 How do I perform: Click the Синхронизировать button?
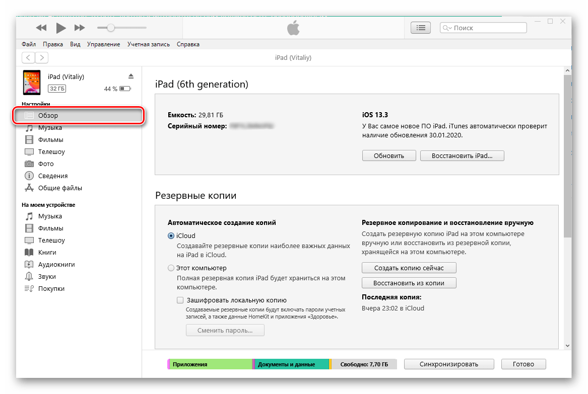pyautogui.click(x=449, y=364)
